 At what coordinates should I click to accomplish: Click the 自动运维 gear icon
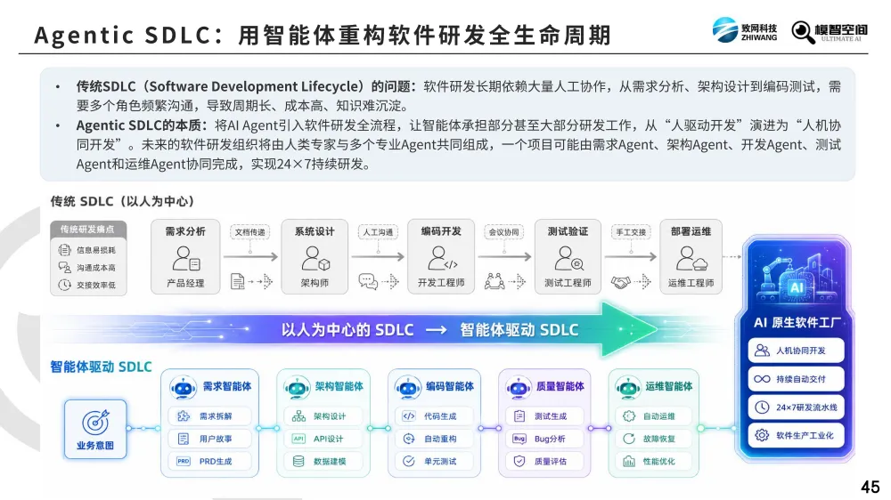628,416
